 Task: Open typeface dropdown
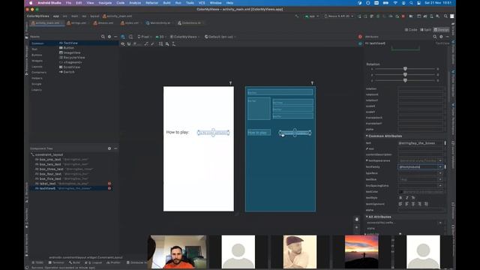440,173
